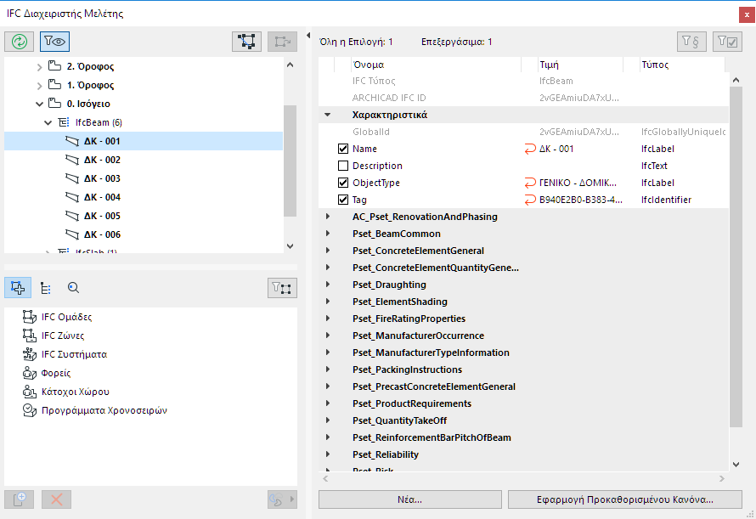The width and height of the screenshot is (756, 519).
Task: Click the magnifier search icon
Action: pos(73,288)
